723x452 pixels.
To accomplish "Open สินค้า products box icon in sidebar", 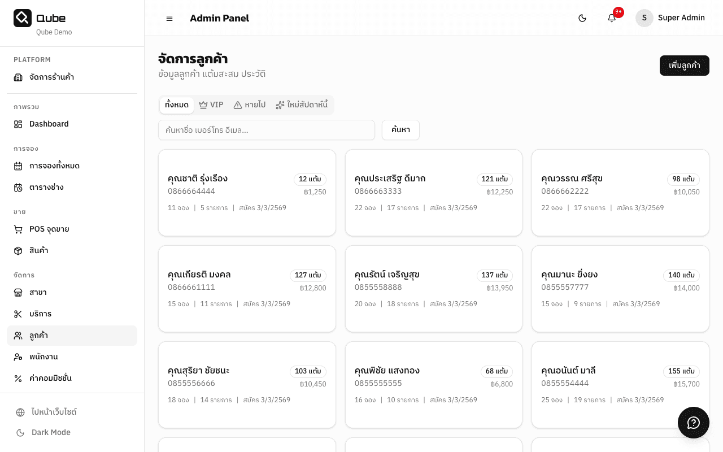I will (x=18, y=251).
